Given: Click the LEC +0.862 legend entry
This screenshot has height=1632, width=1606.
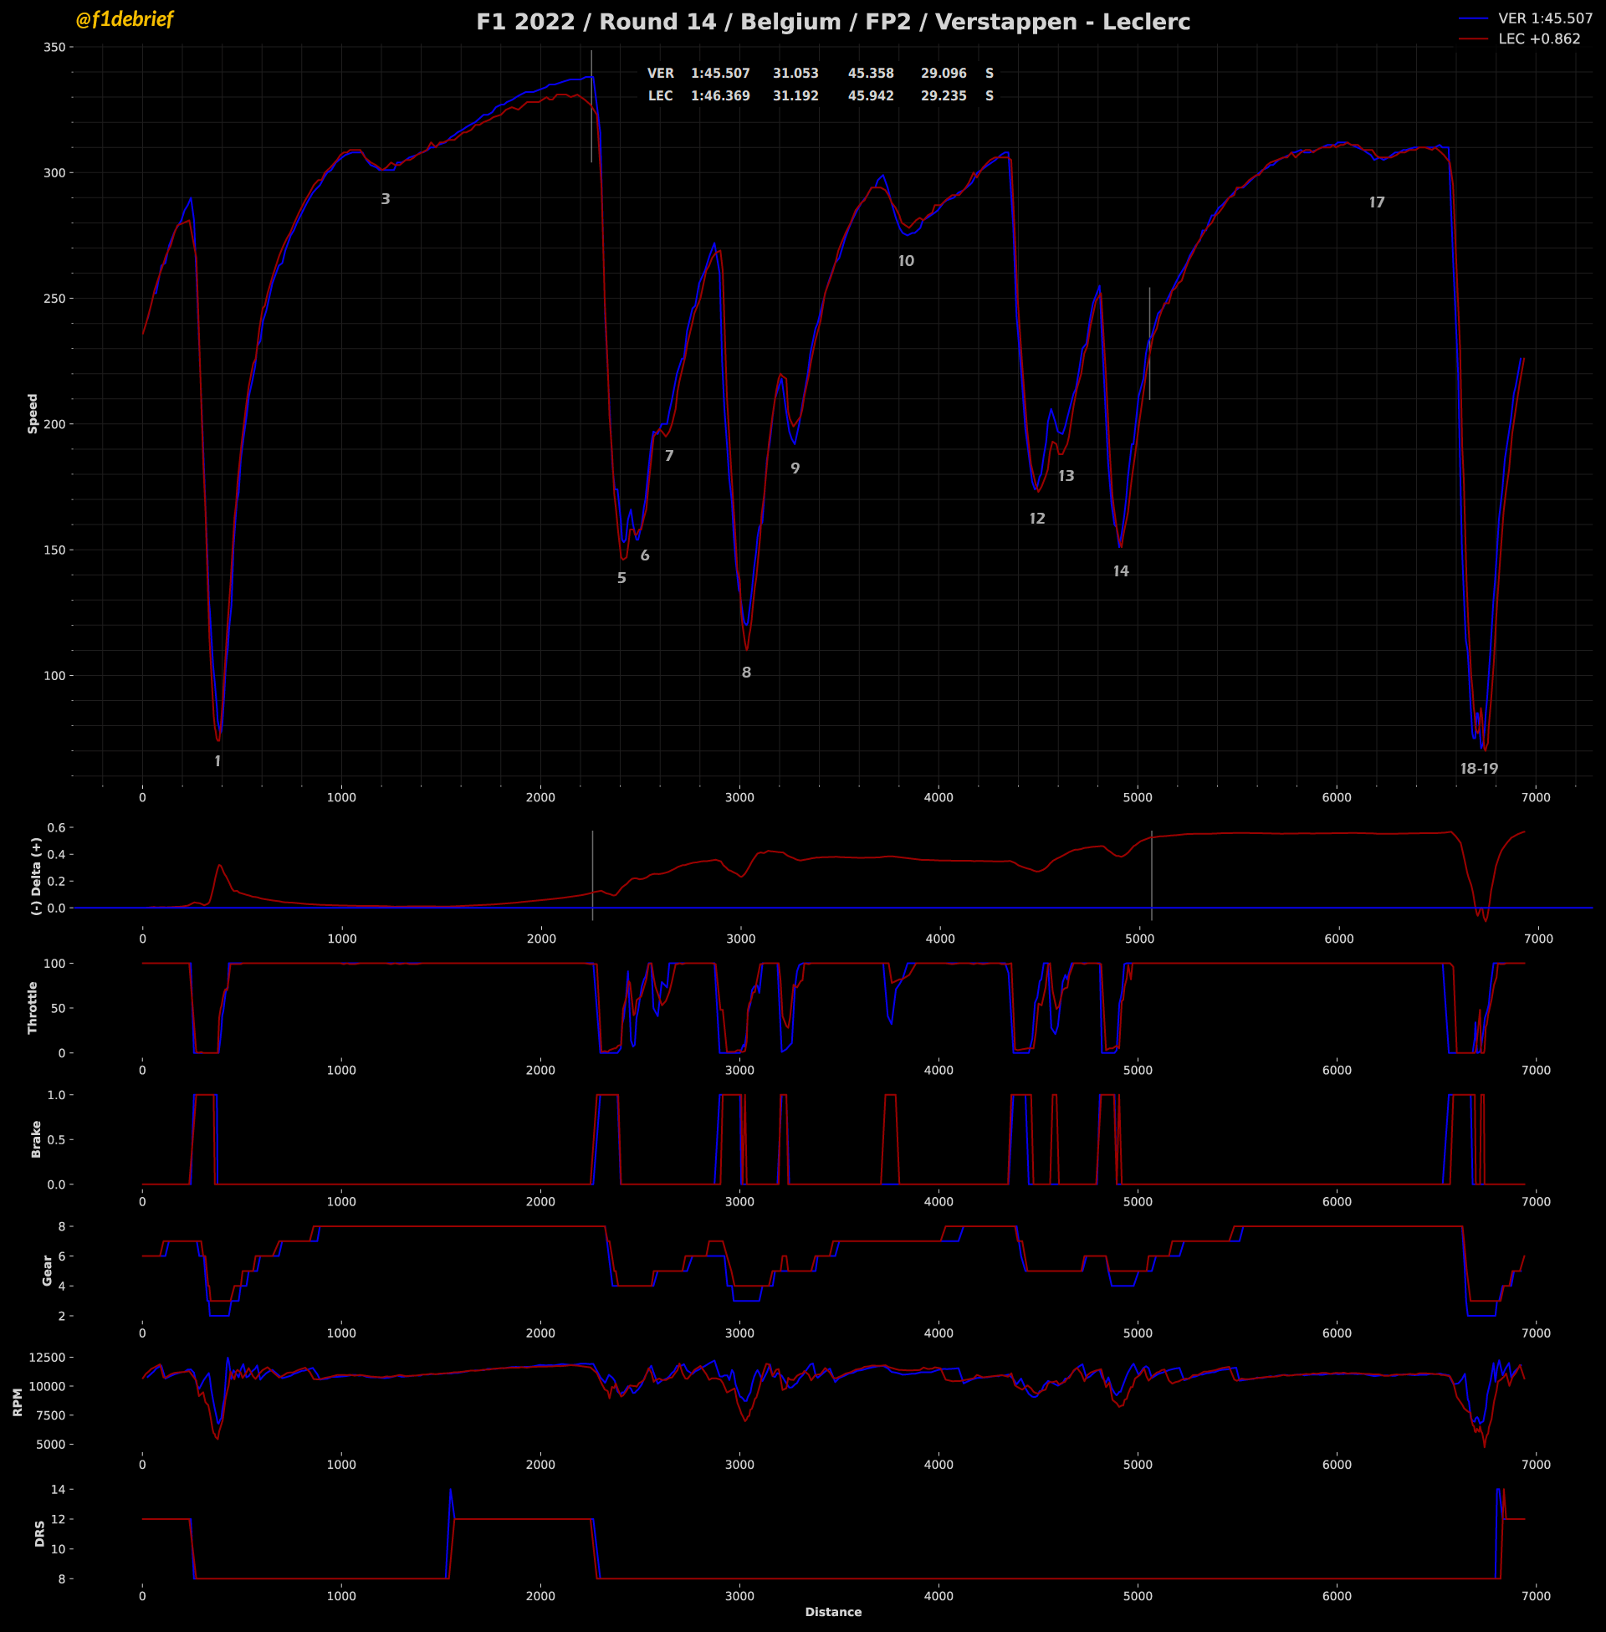Looking at the screenshot, I should tap(1538, 38).
